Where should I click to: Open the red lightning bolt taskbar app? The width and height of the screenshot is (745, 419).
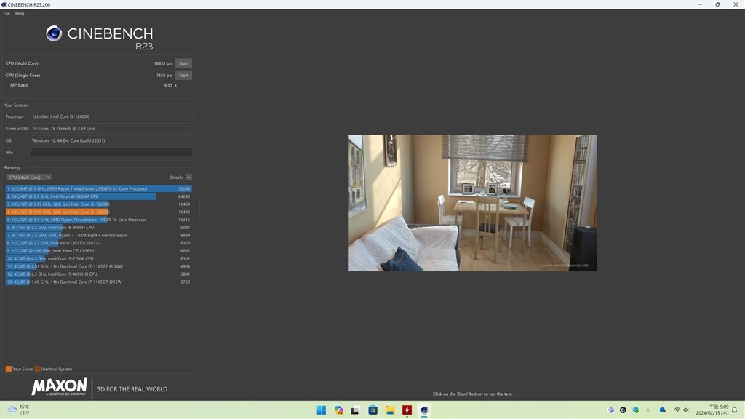407,410
